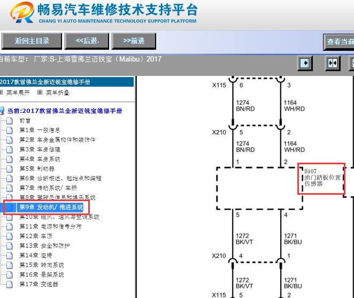
Task: Click the page icon beside 第7章
Action: (10, 188)
